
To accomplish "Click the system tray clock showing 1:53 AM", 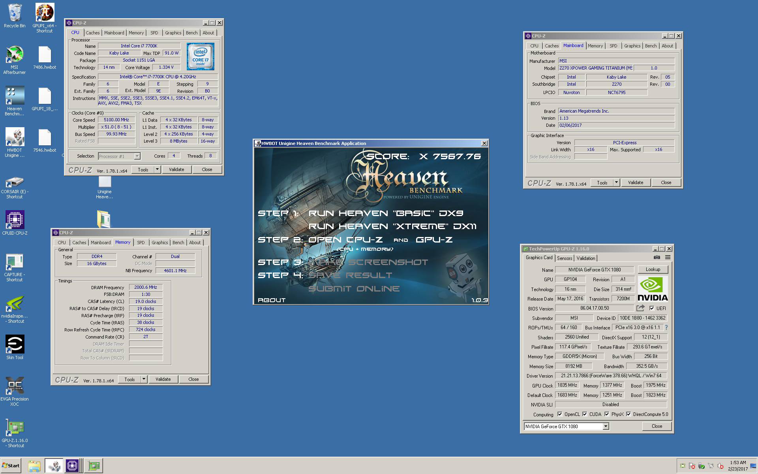I will tap(738, 466).
